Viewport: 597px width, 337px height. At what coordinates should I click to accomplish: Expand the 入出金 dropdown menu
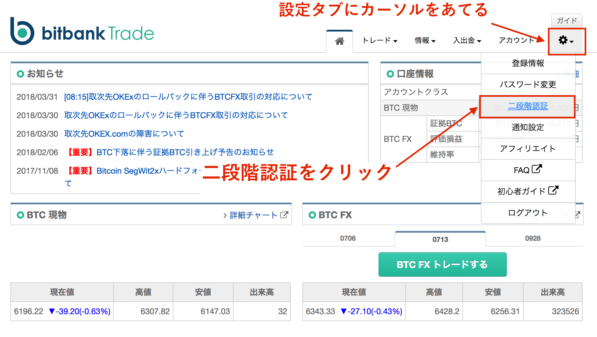(467, 40)
